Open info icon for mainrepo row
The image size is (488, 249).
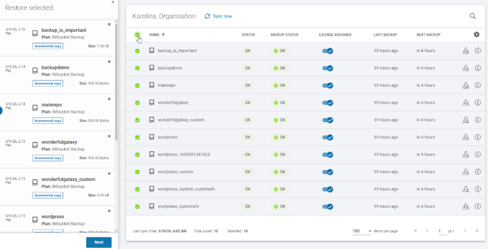(478, 86)
